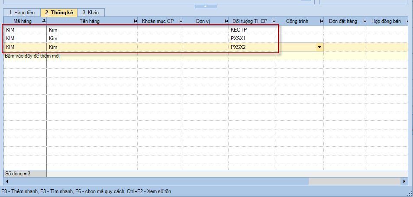Click the Mã hàng column header
The image size is (413, 197).
click(x=25, y=21)
